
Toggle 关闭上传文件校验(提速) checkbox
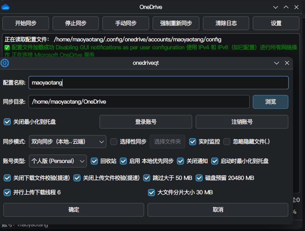pos(77,178)
